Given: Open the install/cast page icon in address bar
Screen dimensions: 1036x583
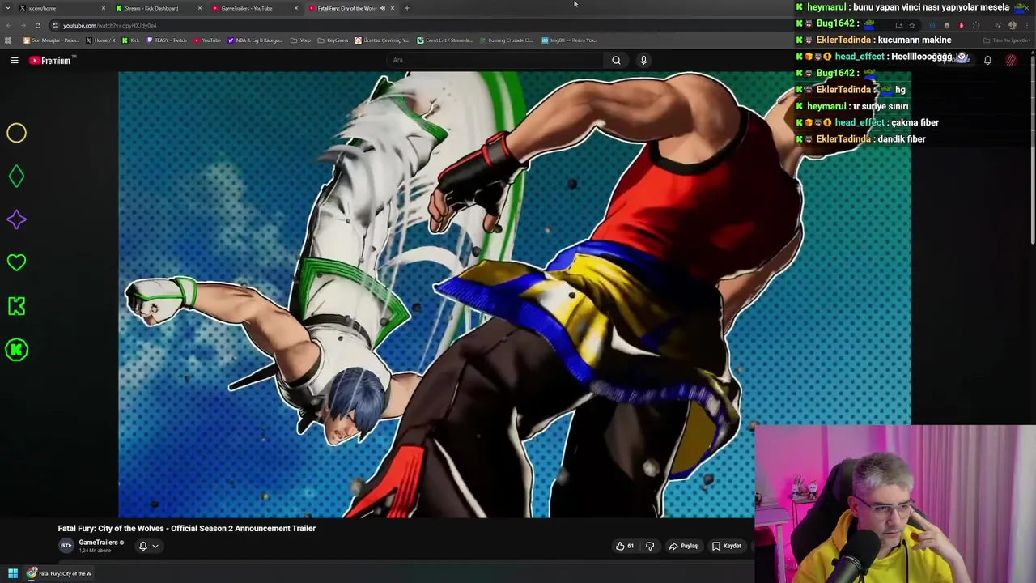Looking at the screenshot, I should [x=898, y=25].
